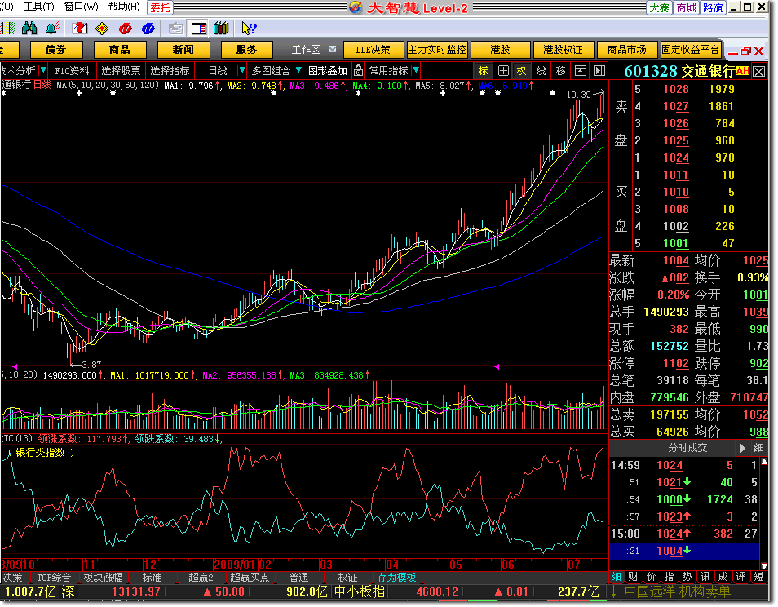
Task: Click the down arrow of 分时成交 scrollbar
Action: pos(764,566)
